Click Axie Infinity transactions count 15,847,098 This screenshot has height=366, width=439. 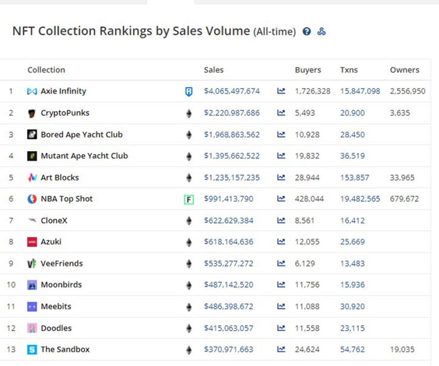click(360, 91)
